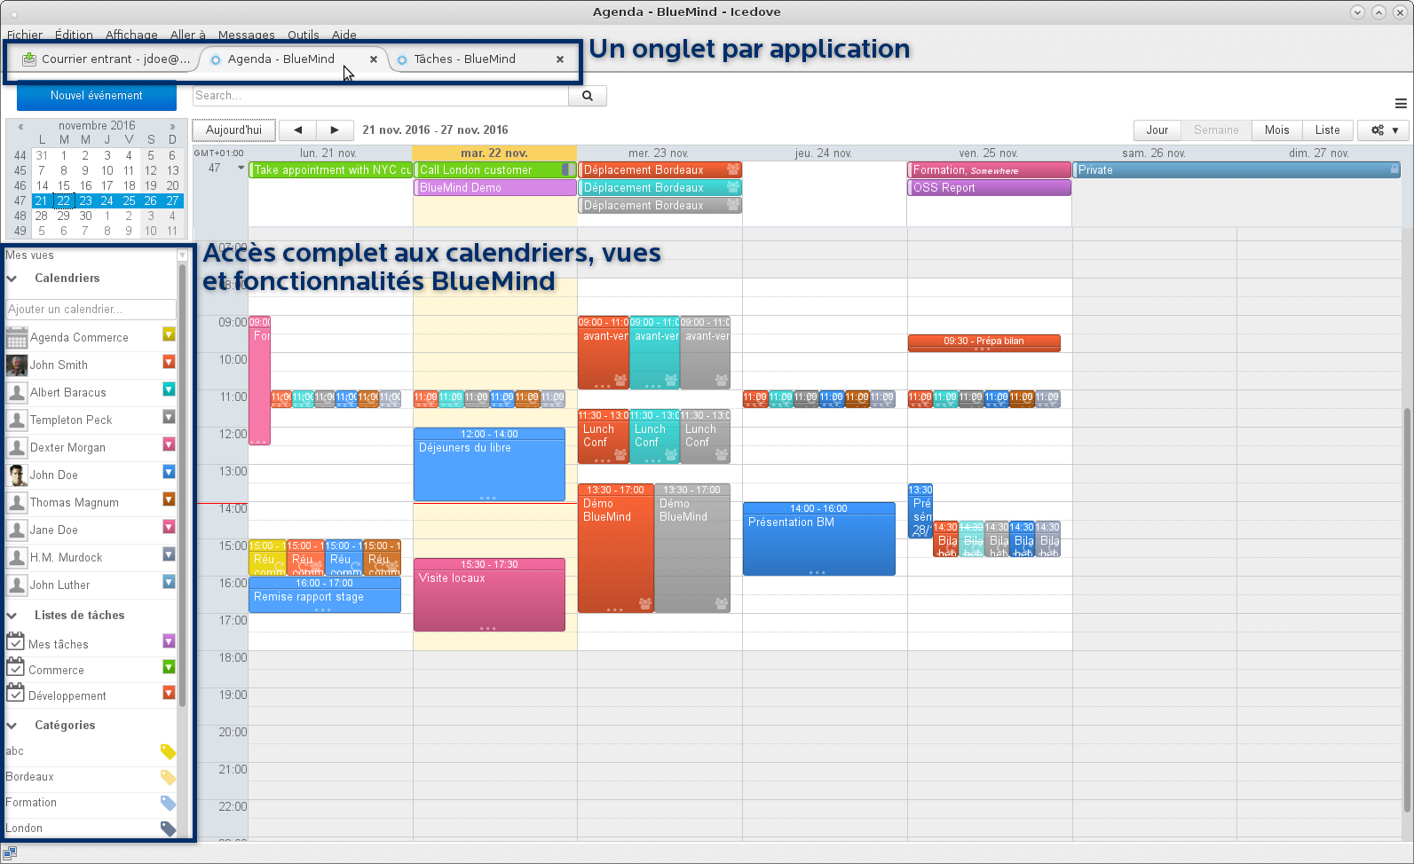The image size is (1414, 864).
Task: Click Albert Baracus teal color swatch
Action: pos(169,389)
